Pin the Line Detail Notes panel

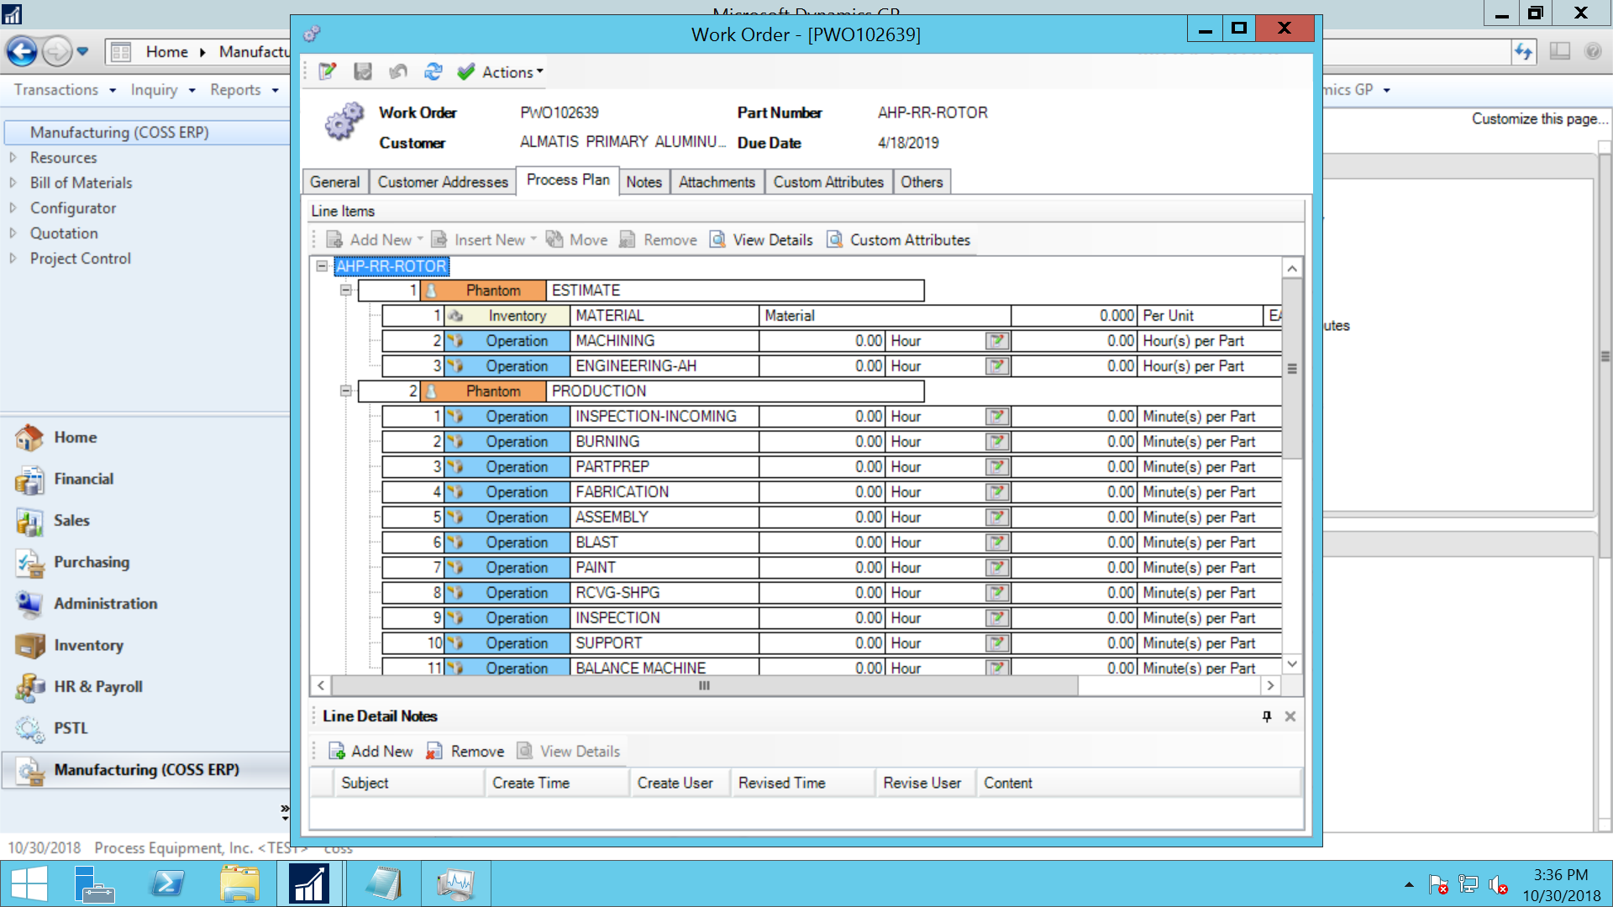(x=1267, y=716)
